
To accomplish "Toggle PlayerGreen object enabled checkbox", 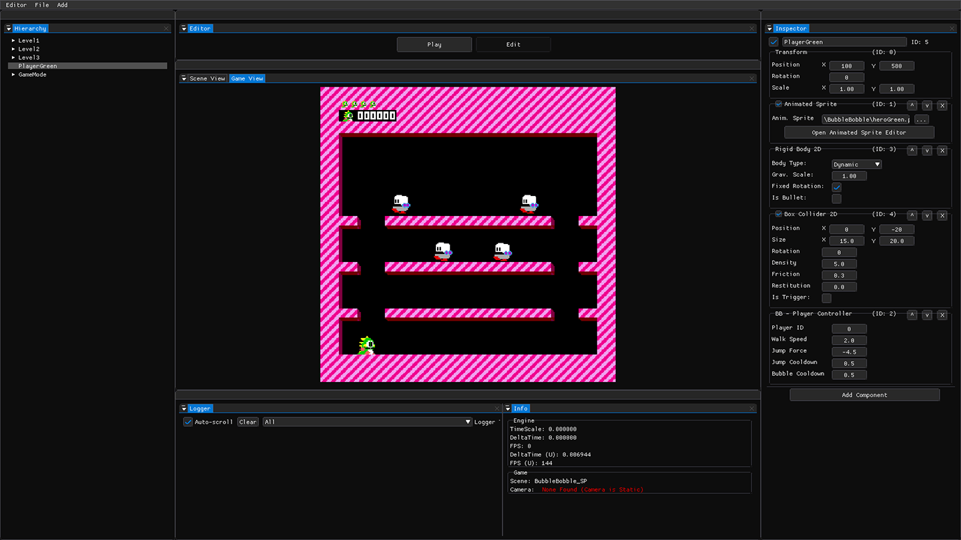I will click(x=774, y=42).
